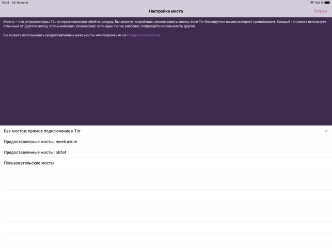Select Без мостов: прямое подключение к Tor

coord(166,131)
